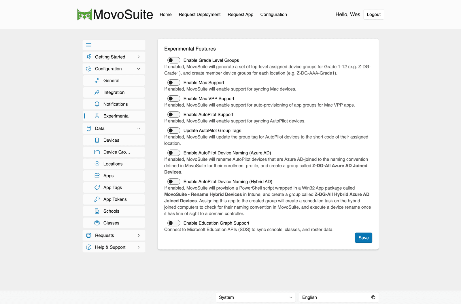Click the App Tokens key icon
461x304 pixels.
tap(97, 199)
